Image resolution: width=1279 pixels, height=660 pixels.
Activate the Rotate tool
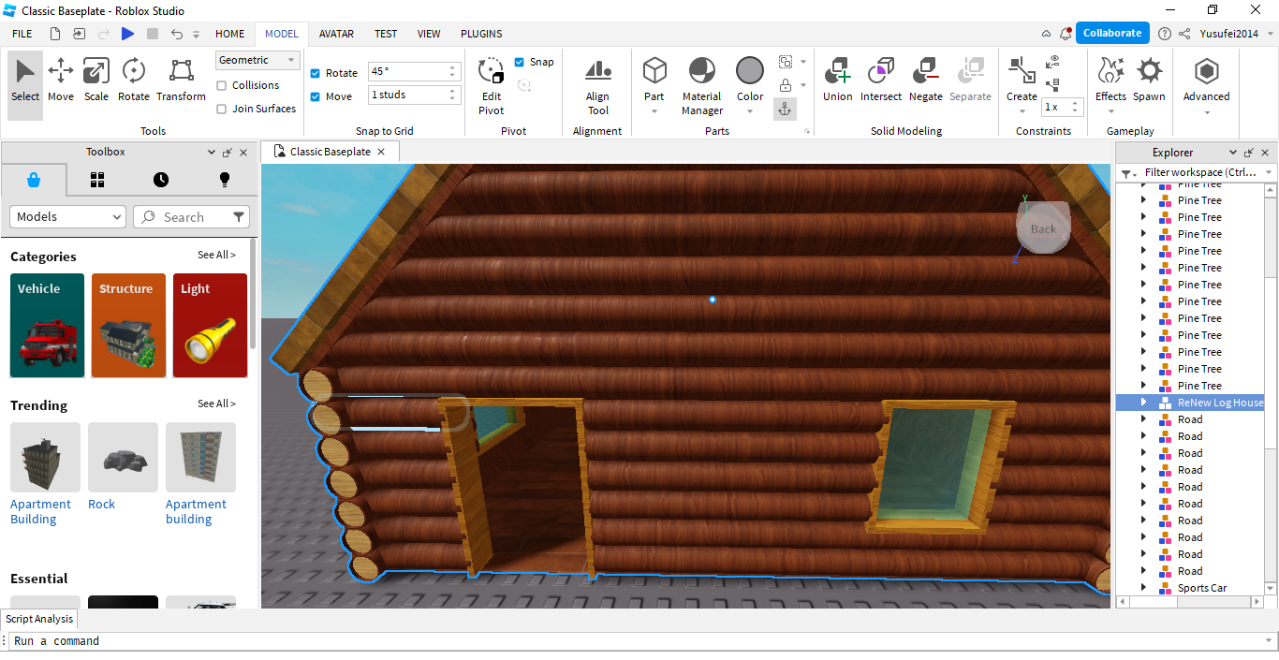click(133, 81)
